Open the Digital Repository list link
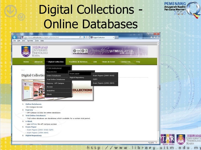 point(33,135)
